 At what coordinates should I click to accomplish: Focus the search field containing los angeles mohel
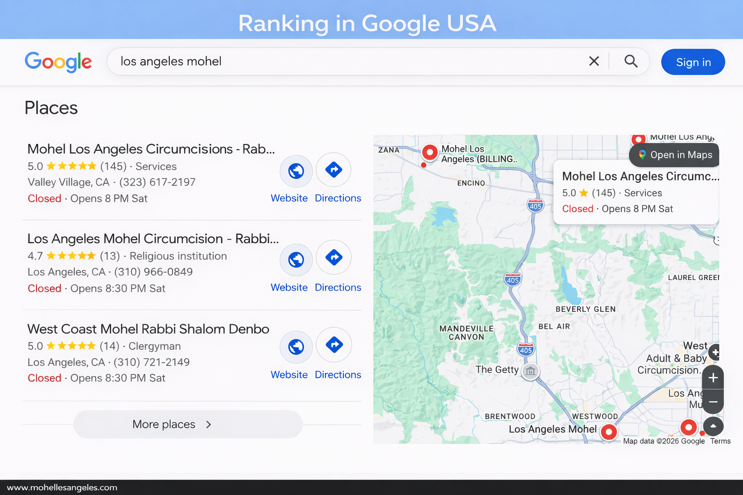[339, 61]
